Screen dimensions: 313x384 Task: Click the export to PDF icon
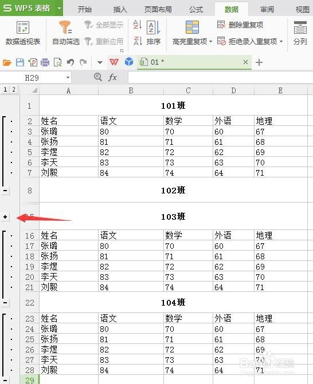[x=33, y=62]
